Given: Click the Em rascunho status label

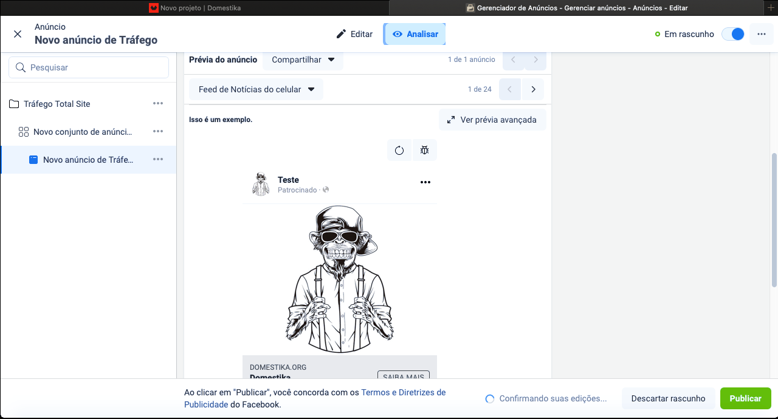Looking at the screenshot, I should pos(689,34).
